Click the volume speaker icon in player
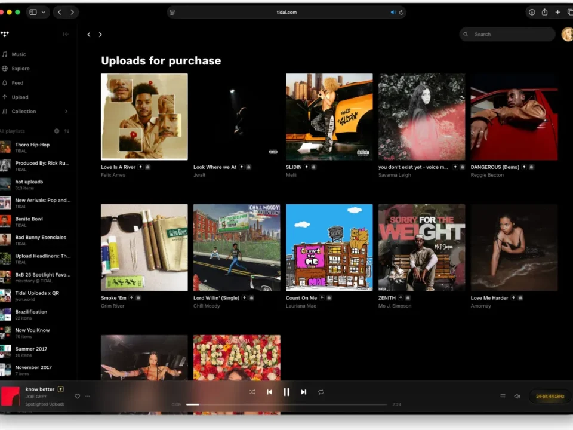 point(517,397)
